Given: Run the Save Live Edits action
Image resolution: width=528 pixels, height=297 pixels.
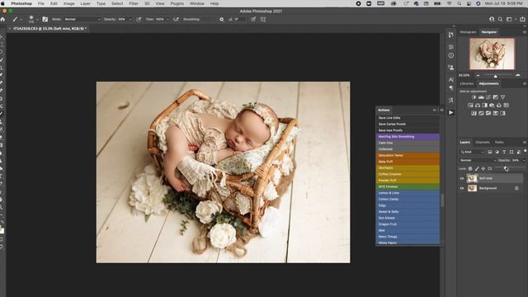Looking at the screenshot, I should tap(408, 118).
